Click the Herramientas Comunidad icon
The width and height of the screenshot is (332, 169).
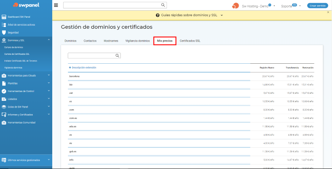[4, 123]
